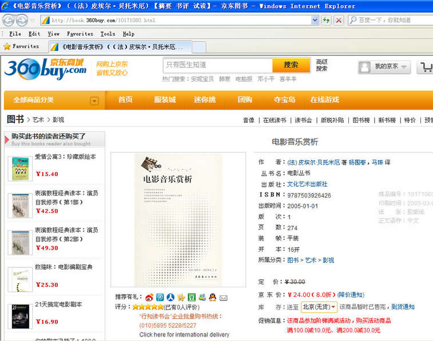Share via Renren icon
Screen dimensions: 433x341
tap(170, 297)
